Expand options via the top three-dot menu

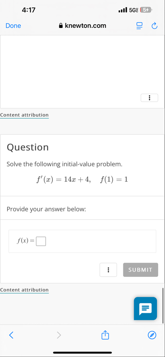click(149, 98)
